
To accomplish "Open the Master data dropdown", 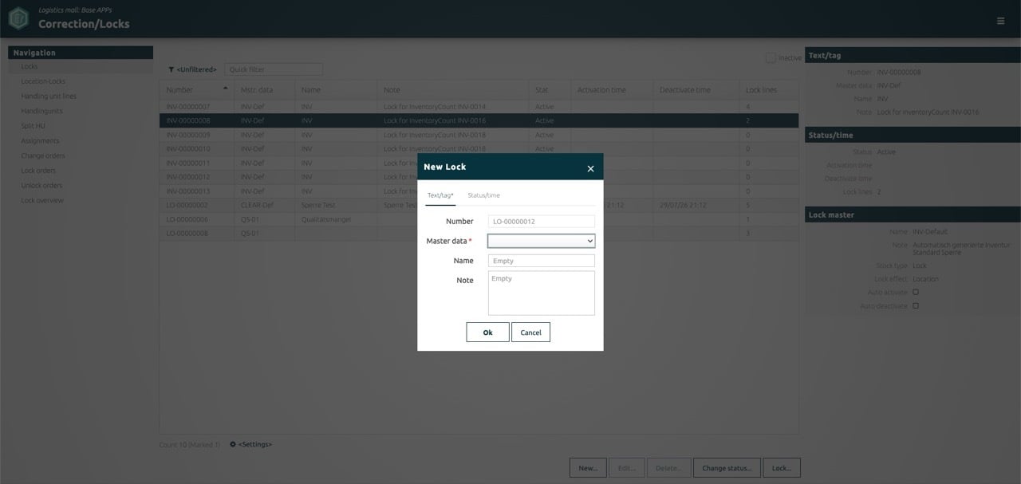I will (x=541, y=241).
